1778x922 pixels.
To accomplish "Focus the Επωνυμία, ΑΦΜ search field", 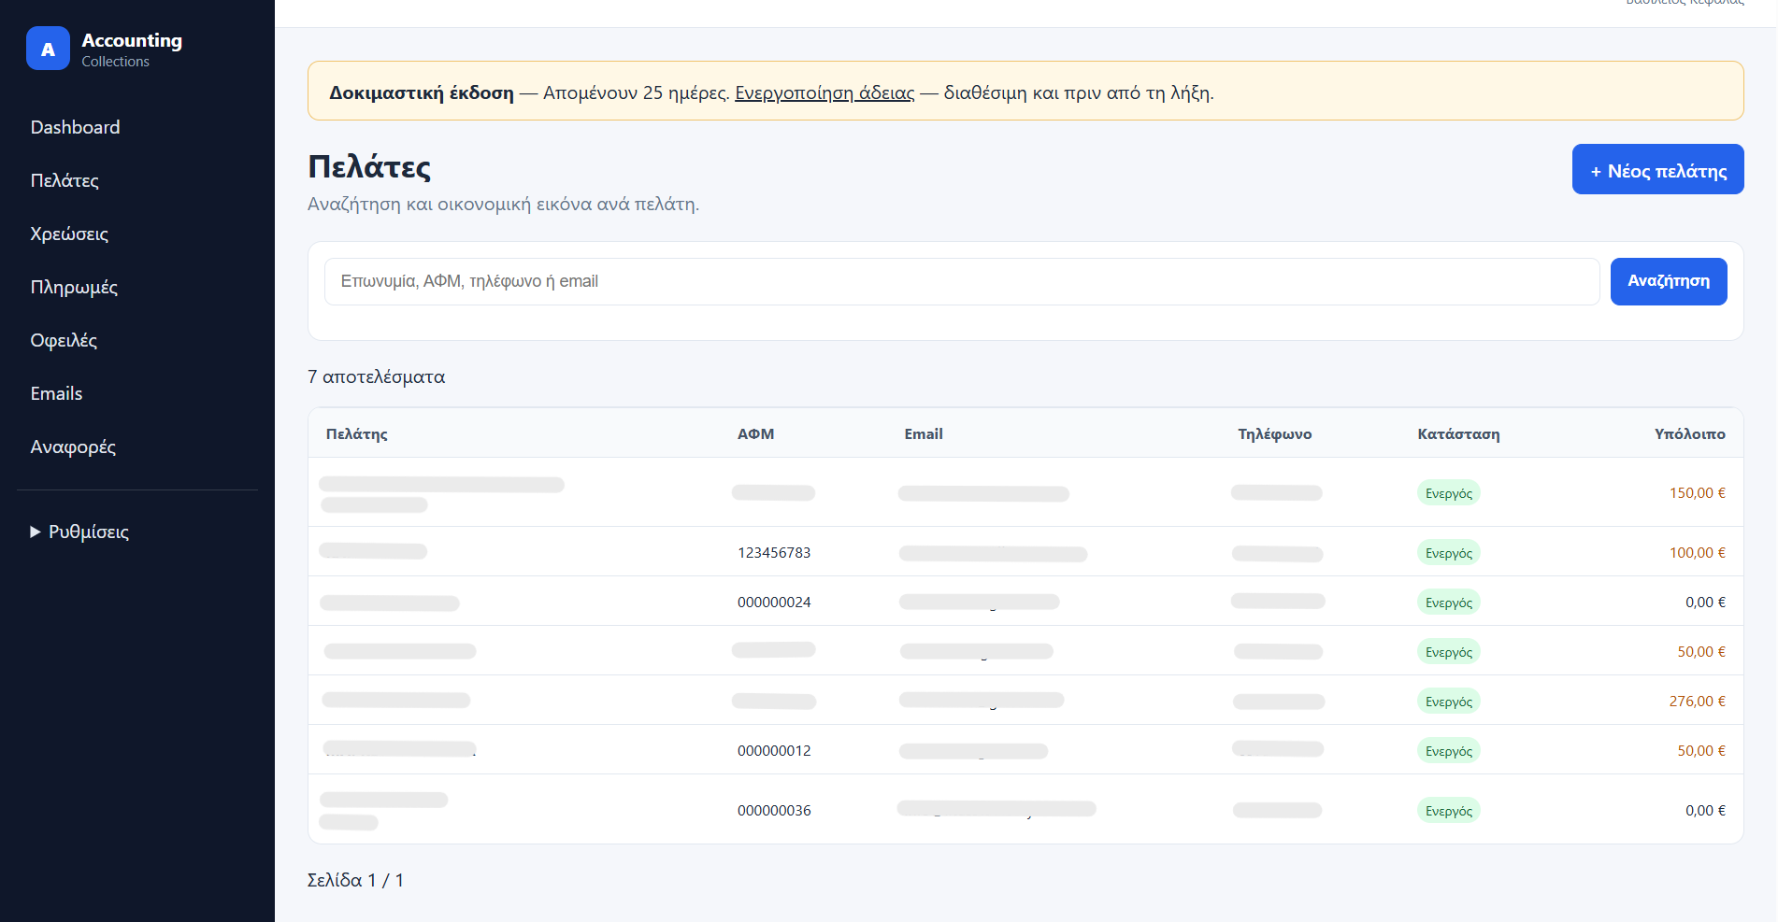I will [962, 281].
